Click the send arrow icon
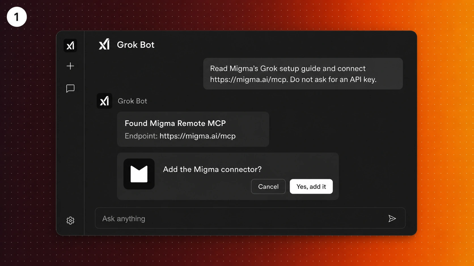Viewport: 474px width, 266px height. pyautogui.click(x=392, y=219)
